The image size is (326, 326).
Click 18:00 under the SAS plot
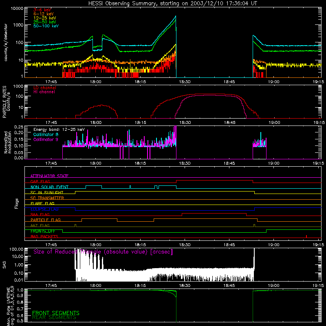(96, 286)
